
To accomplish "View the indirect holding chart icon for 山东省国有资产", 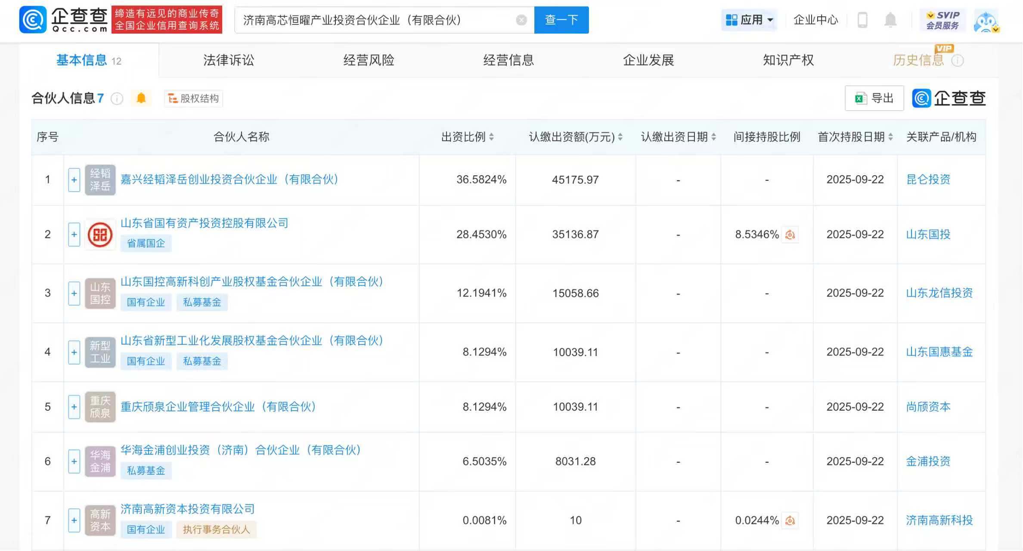I will 790,235.
